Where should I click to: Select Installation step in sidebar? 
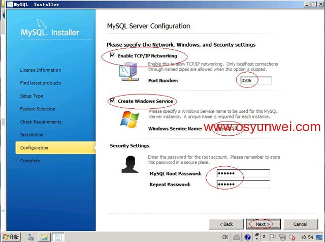click(31, 135)
